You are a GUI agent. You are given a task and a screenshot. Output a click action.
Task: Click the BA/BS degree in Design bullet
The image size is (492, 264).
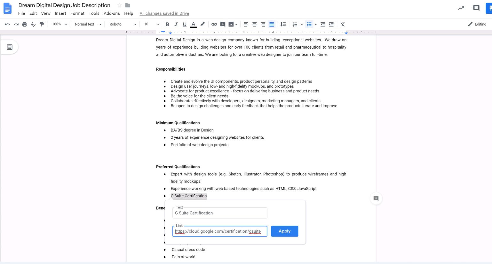point(192,130)
